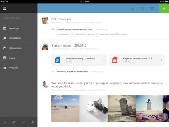169x127 pixels.
Task: Click the people group icon in the sidebar footer
Action: pos(14,122)
